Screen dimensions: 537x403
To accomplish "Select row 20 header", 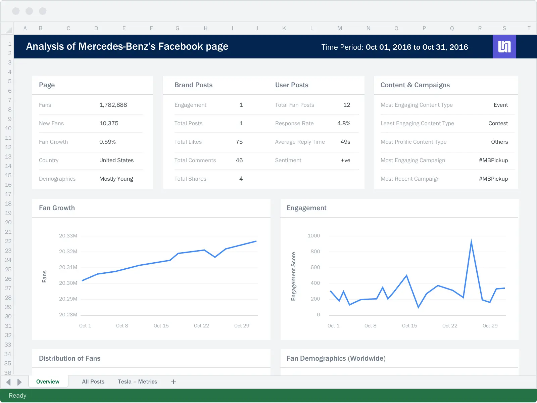I will pyautogui.click(x=8, y=222).
